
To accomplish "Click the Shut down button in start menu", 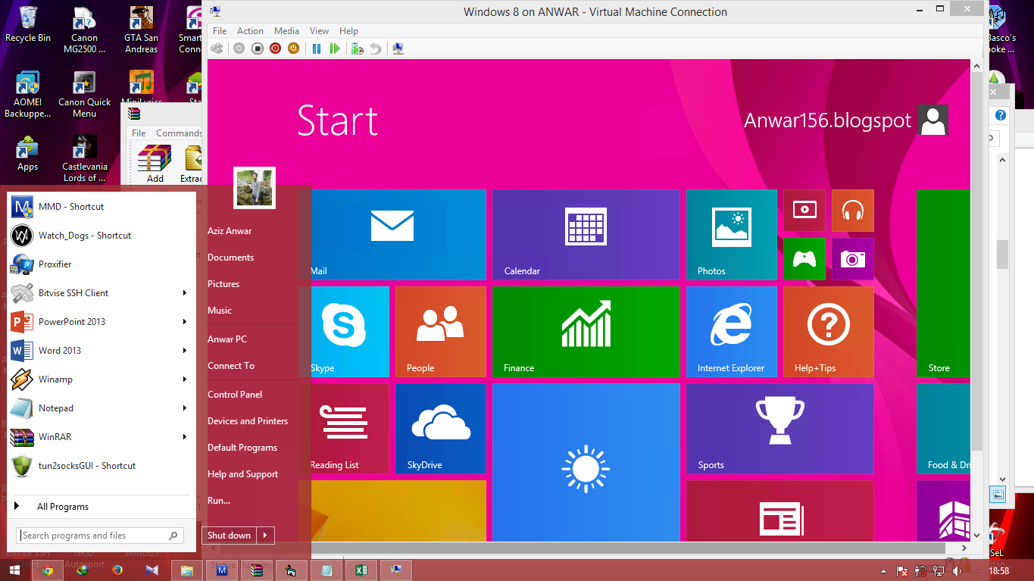I will [x=229, y=536].
